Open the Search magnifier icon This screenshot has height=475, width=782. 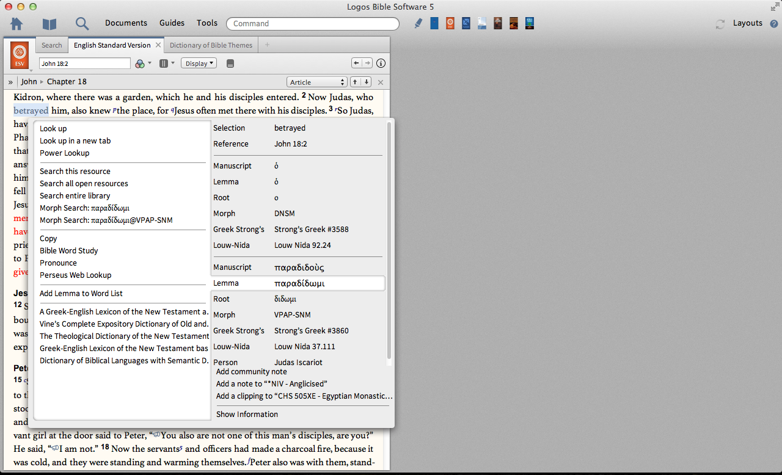(82, 24)
